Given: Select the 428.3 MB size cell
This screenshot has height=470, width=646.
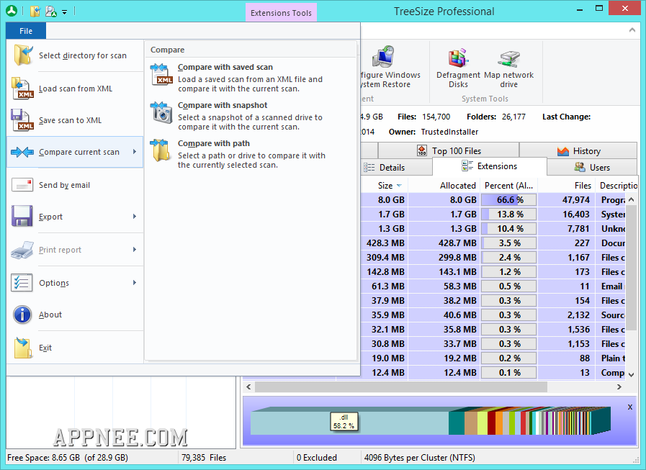Looking at the screenshot, I should tap(385, 243).
